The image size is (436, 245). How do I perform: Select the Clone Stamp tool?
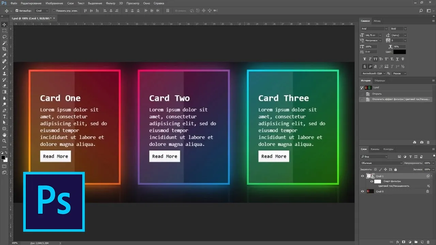point(4,73)
